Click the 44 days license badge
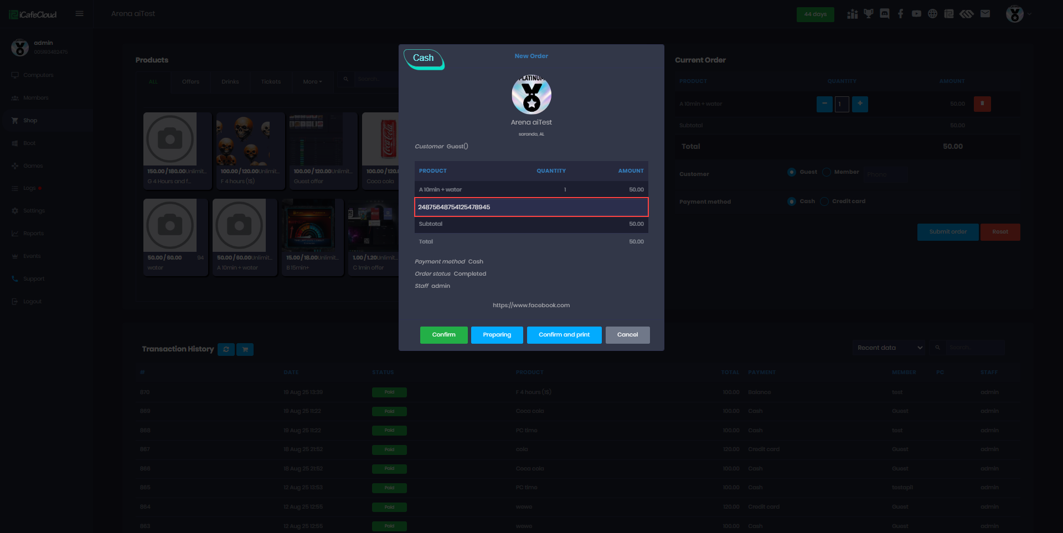The height and width of the screenshot is (533, 1063). point(816,14)
